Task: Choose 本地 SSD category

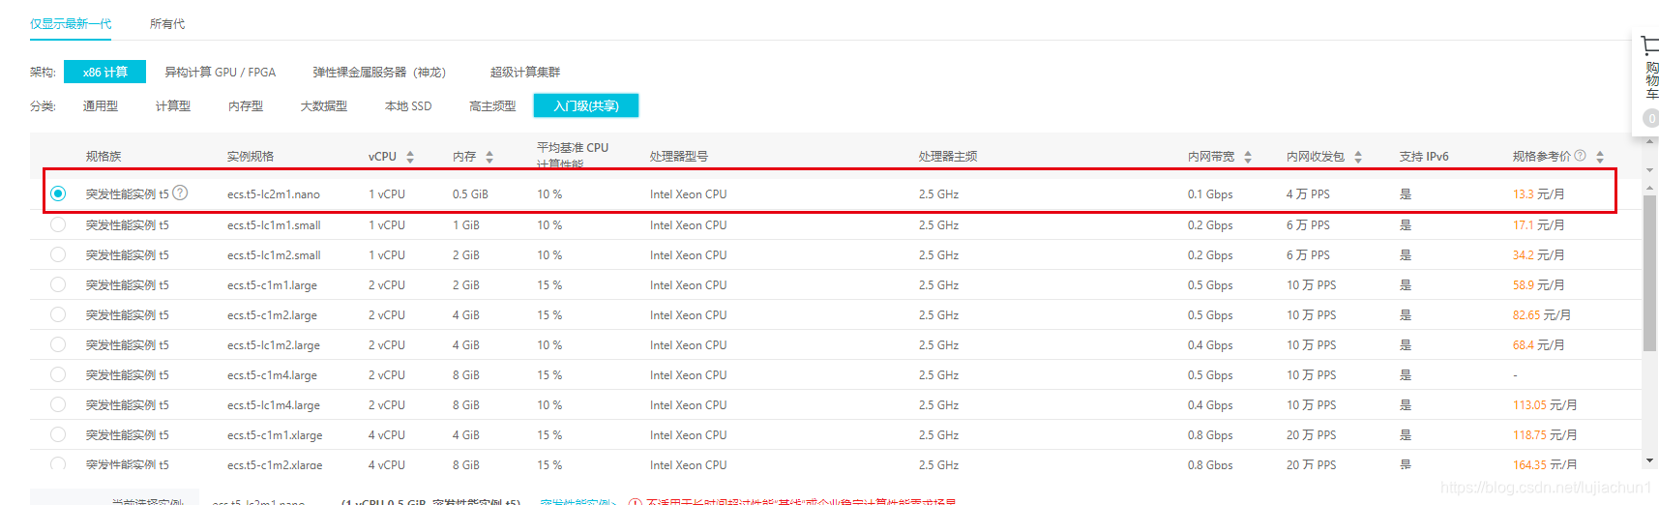Action: (x=408, y=105)
